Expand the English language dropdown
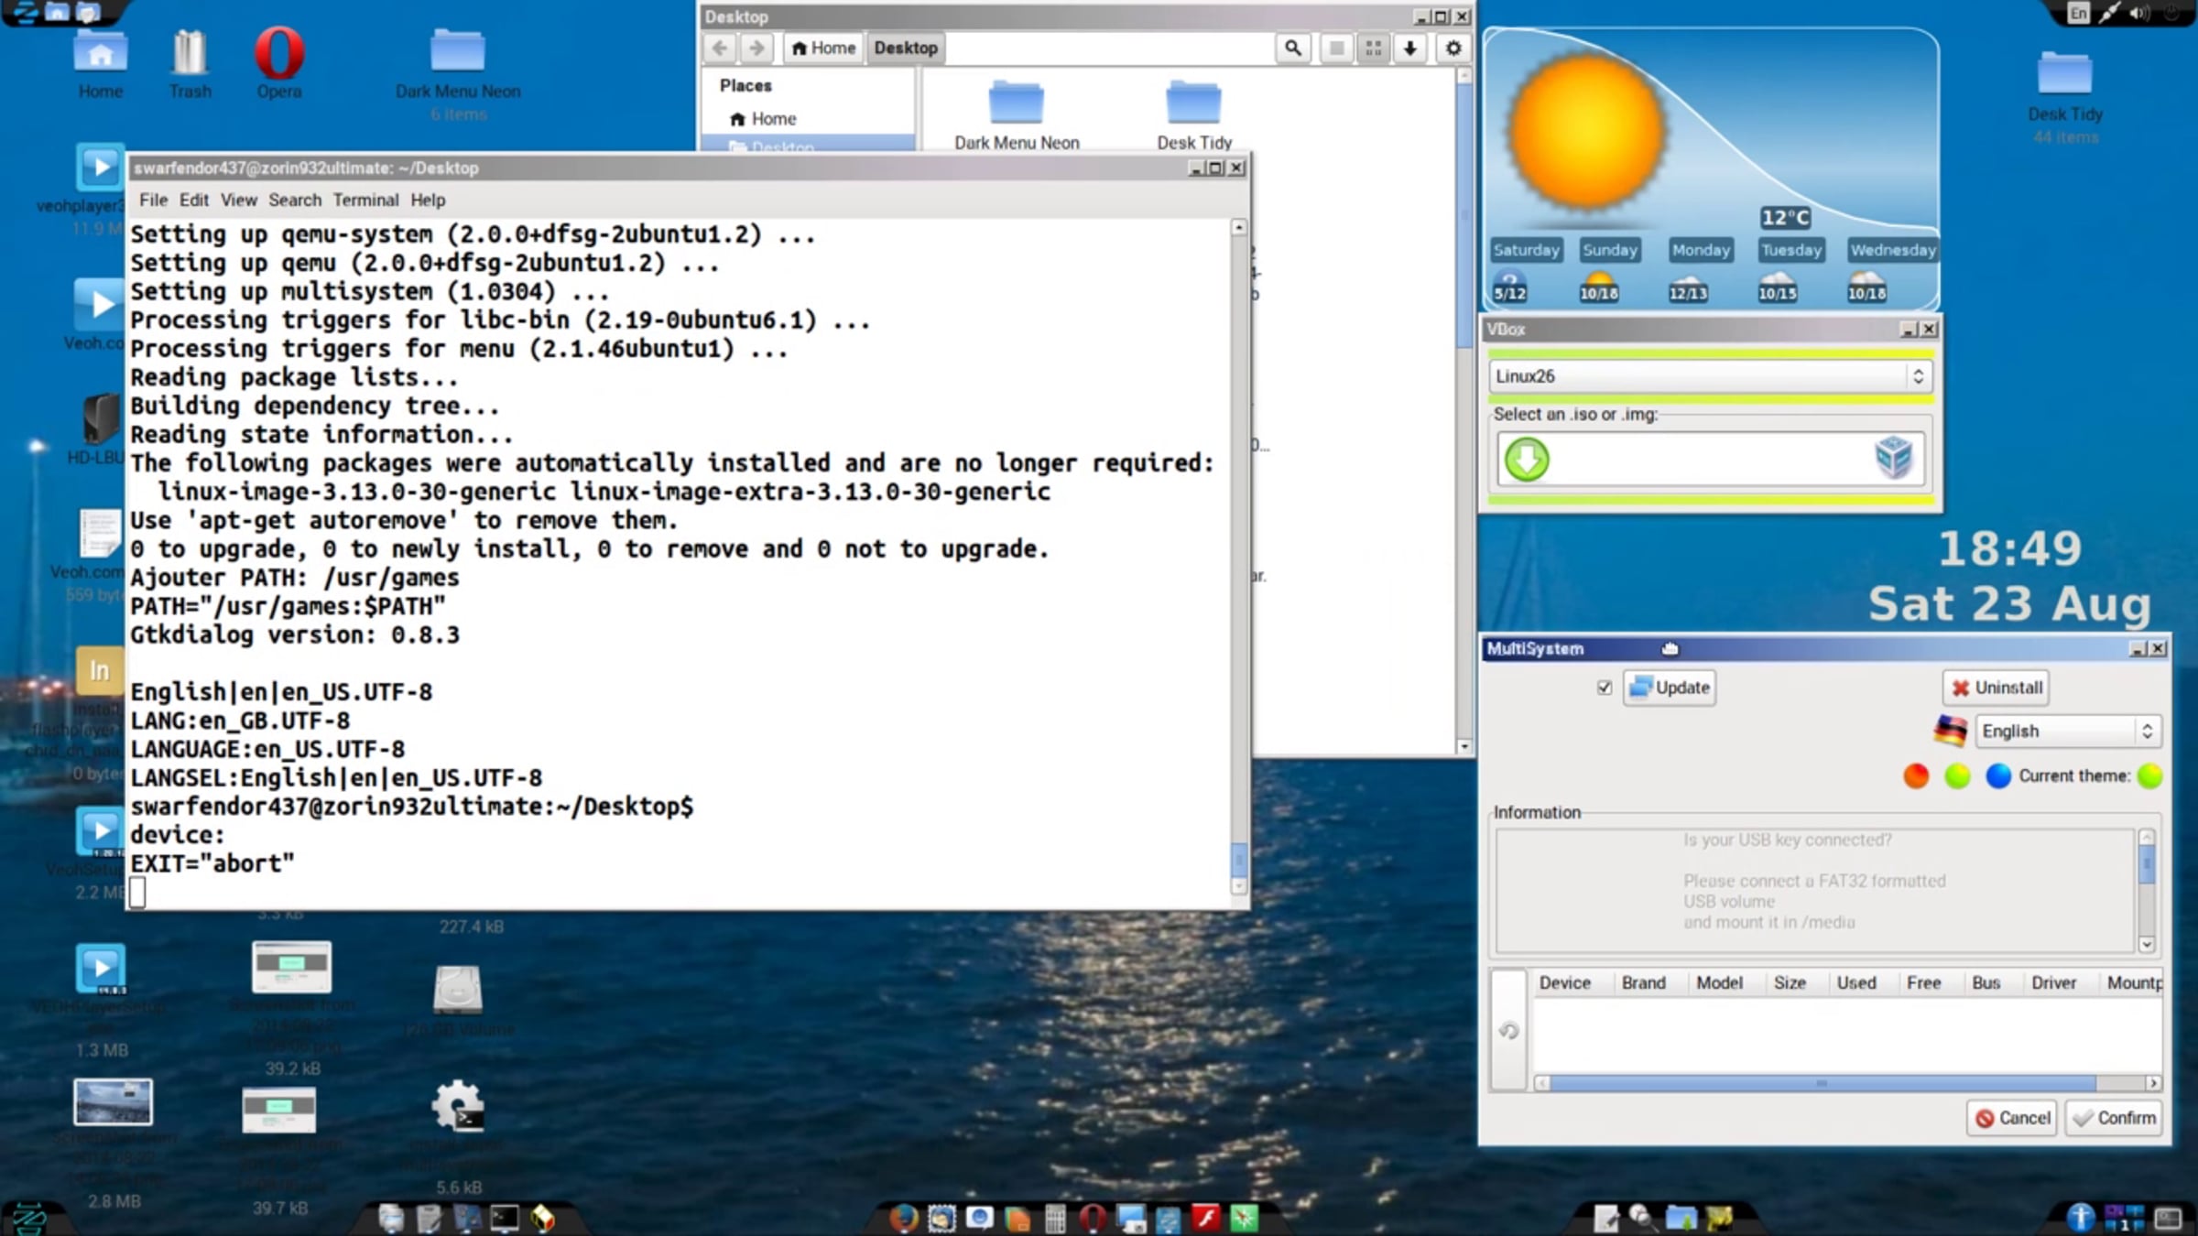Image resolution: width=2198 pixels, height=1236 pixels. click(2067, 732)
